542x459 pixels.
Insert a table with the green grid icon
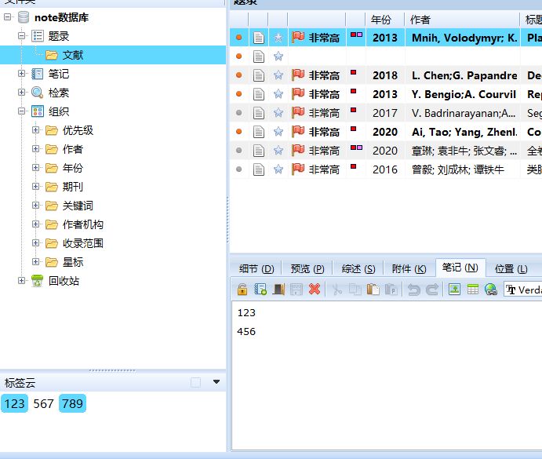click(472, 290)
